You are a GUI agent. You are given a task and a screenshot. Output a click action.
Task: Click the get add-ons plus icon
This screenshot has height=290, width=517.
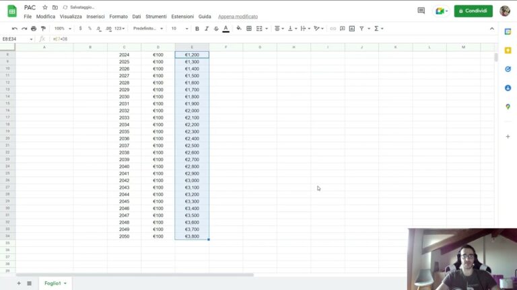tap(508, 136)
